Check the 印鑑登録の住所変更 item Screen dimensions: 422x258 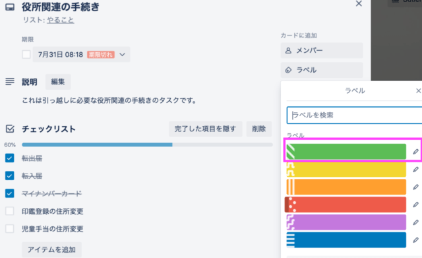click(9, 211)
